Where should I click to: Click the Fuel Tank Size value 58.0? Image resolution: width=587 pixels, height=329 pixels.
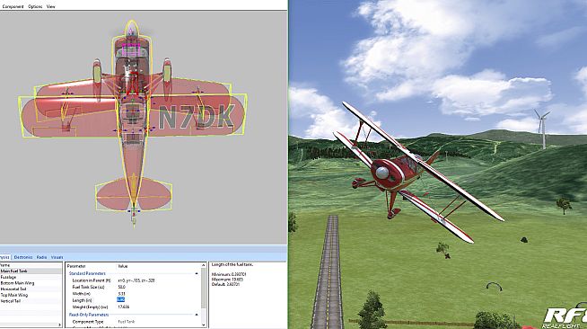pos(122,287)
